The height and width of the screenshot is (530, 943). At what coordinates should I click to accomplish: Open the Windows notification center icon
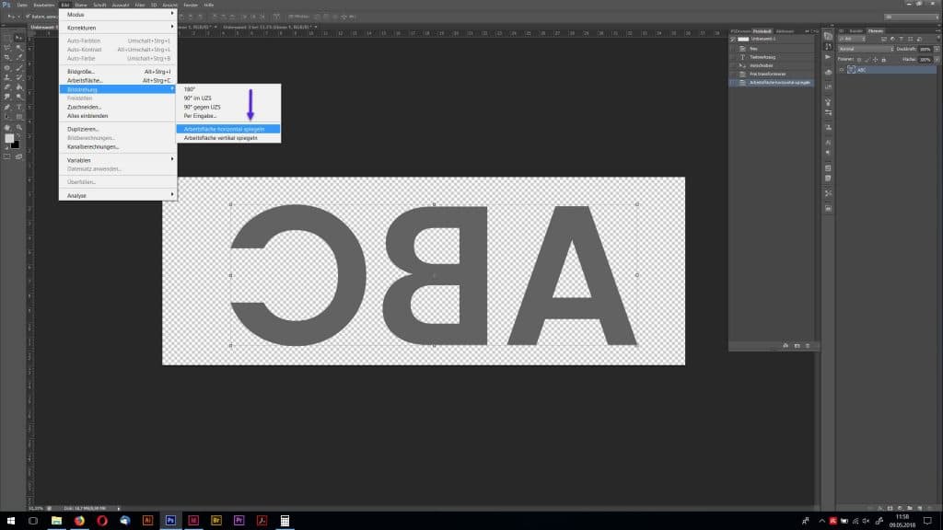pyautogui.click(x=928, y=521)
